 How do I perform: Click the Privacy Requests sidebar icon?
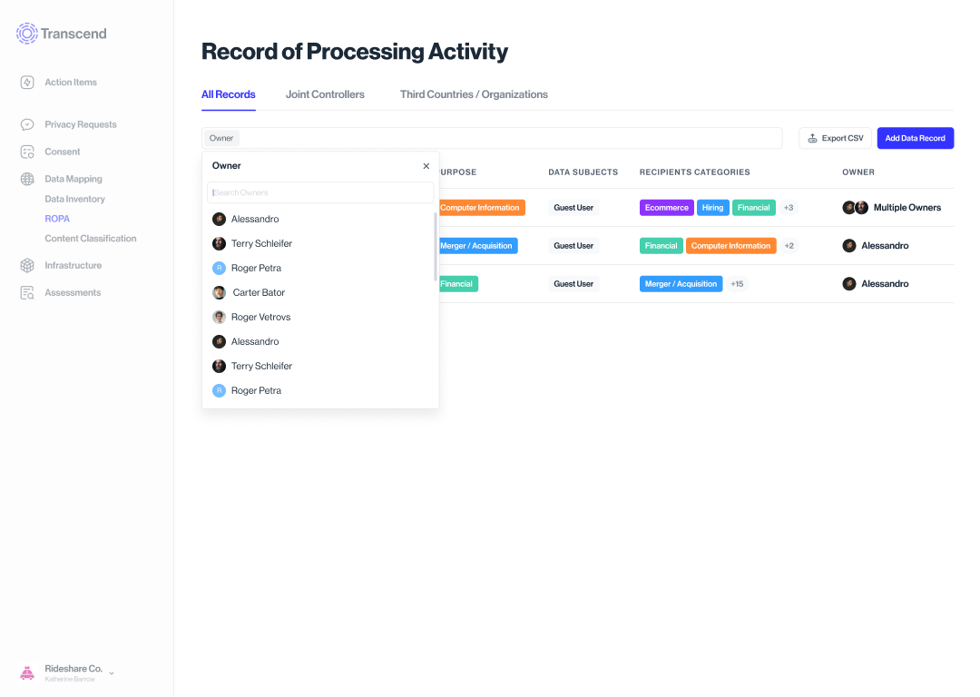point(27,124)
